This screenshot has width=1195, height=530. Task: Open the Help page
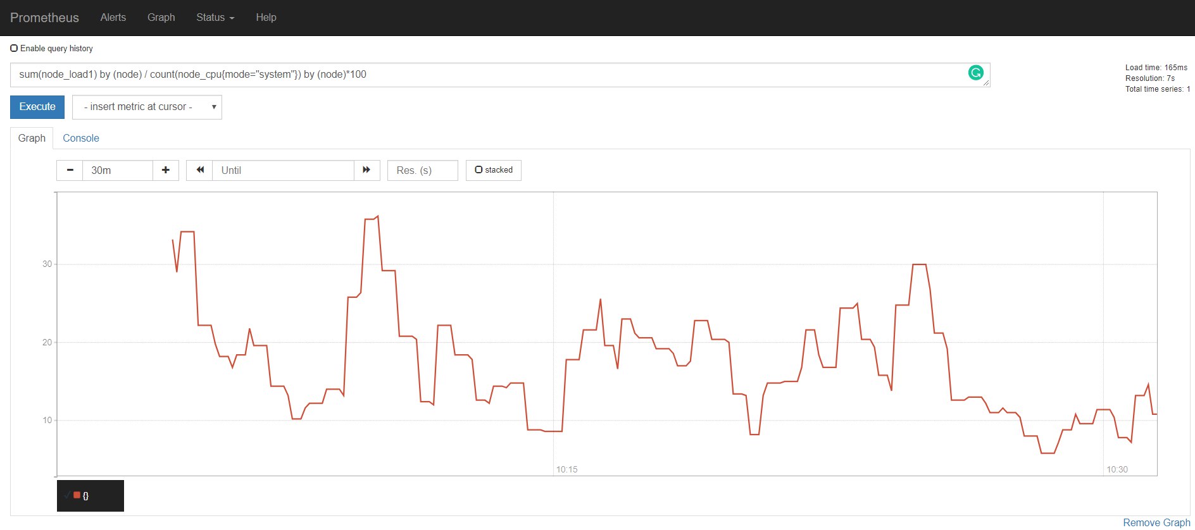(x=266, y=18)
